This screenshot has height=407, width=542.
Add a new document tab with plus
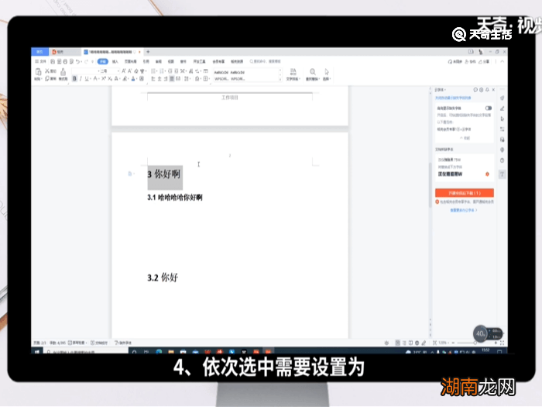coord(148,52)
